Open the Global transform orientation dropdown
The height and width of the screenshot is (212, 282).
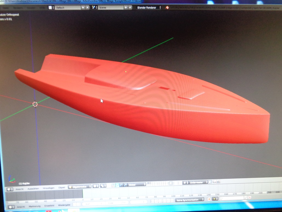pos(137,185)
